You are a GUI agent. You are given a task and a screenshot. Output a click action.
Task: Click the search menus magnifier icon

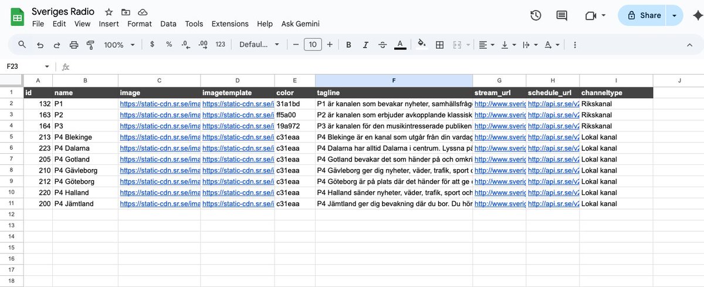tap(22, 45)
